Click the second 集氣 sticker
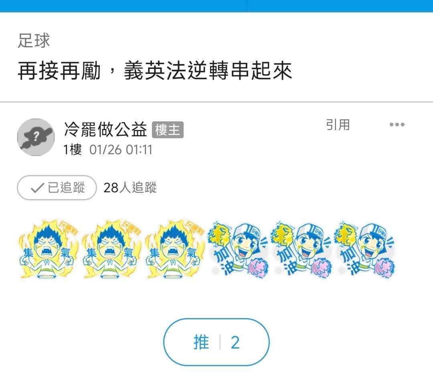 (111, 249)
